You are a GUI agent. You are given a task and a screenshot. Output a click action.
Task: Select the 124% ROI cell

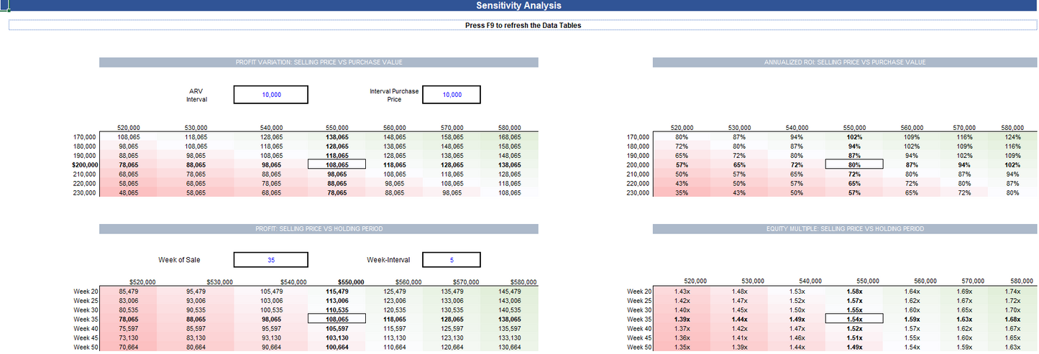(x=1012, y=136)
